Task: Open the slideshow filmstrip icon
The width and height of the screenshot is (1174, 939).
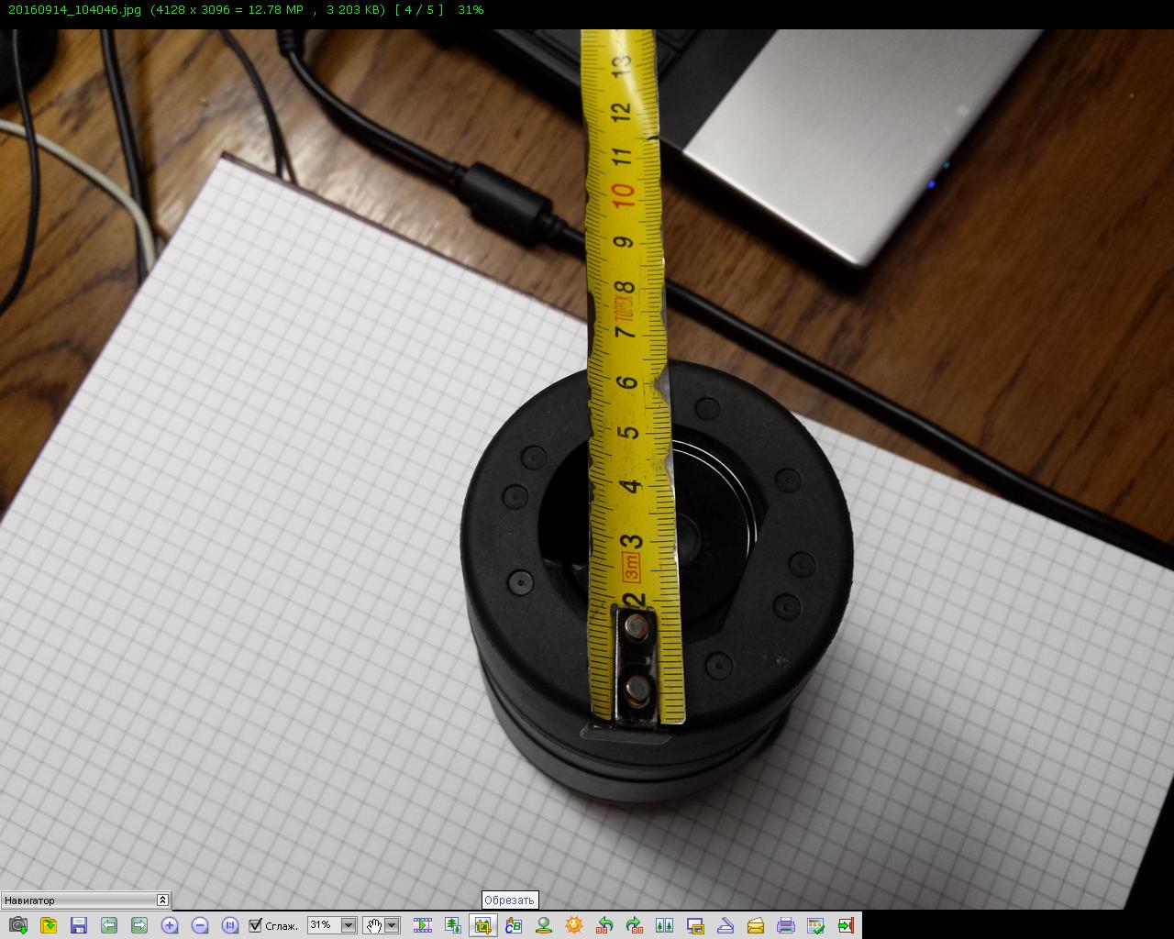Action: coord(423,925)
